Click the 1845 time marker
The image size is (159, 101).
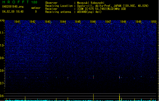point(78,22)
